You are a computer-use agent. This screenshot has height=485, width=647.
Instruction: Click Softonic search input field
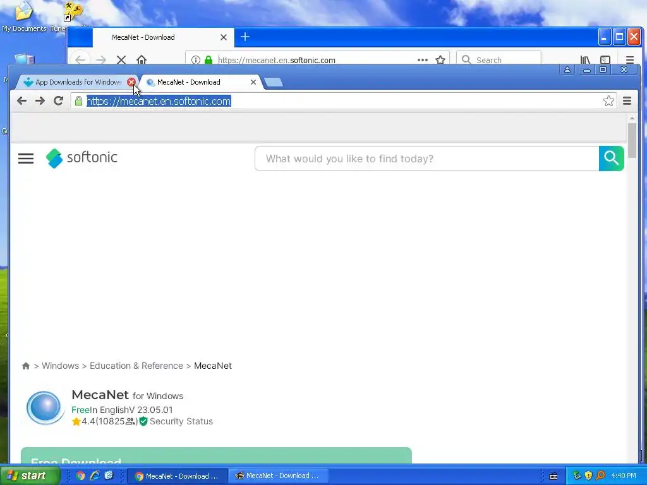click(427, 159)
